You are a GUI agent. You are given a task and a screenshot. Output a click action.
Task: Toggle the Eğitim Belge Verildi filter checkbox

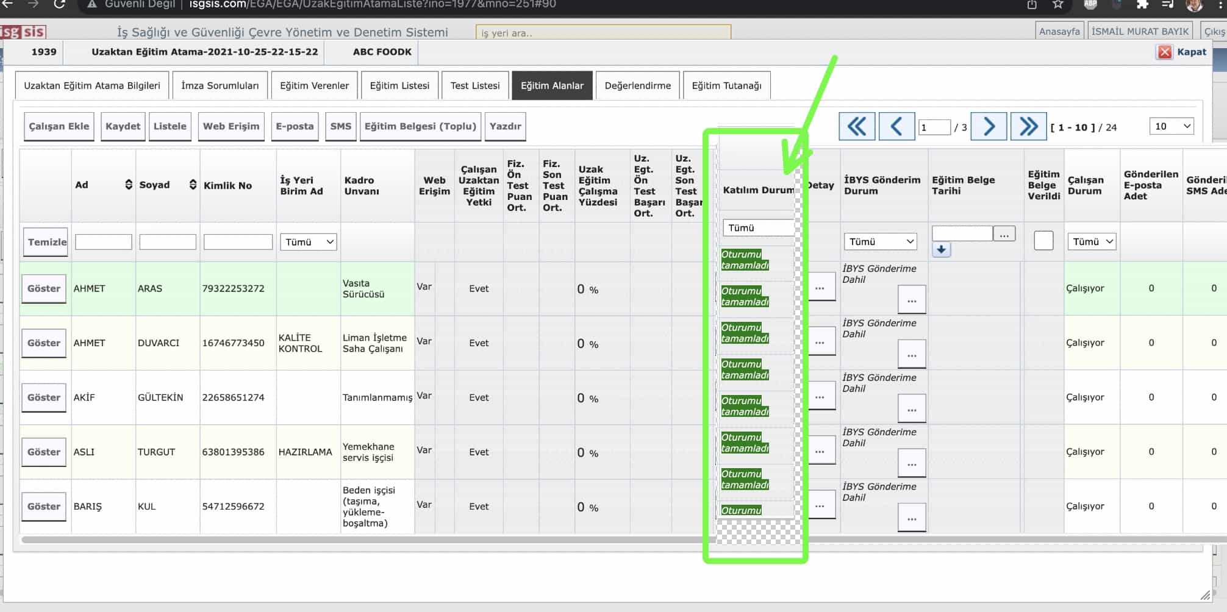pos(1043,241)
